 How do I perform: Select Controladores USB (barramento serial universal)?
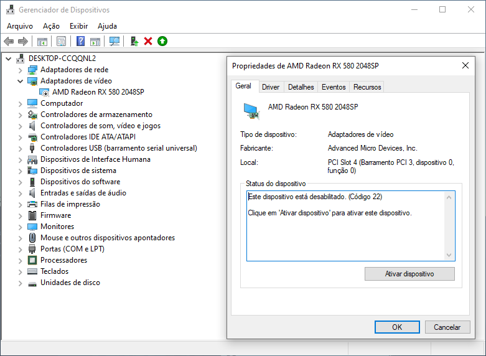[x=119, y=148]
